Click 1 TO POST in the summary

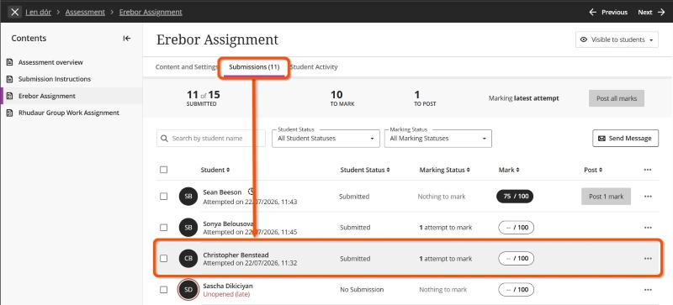pyautogui.click(x=425, y=98)
